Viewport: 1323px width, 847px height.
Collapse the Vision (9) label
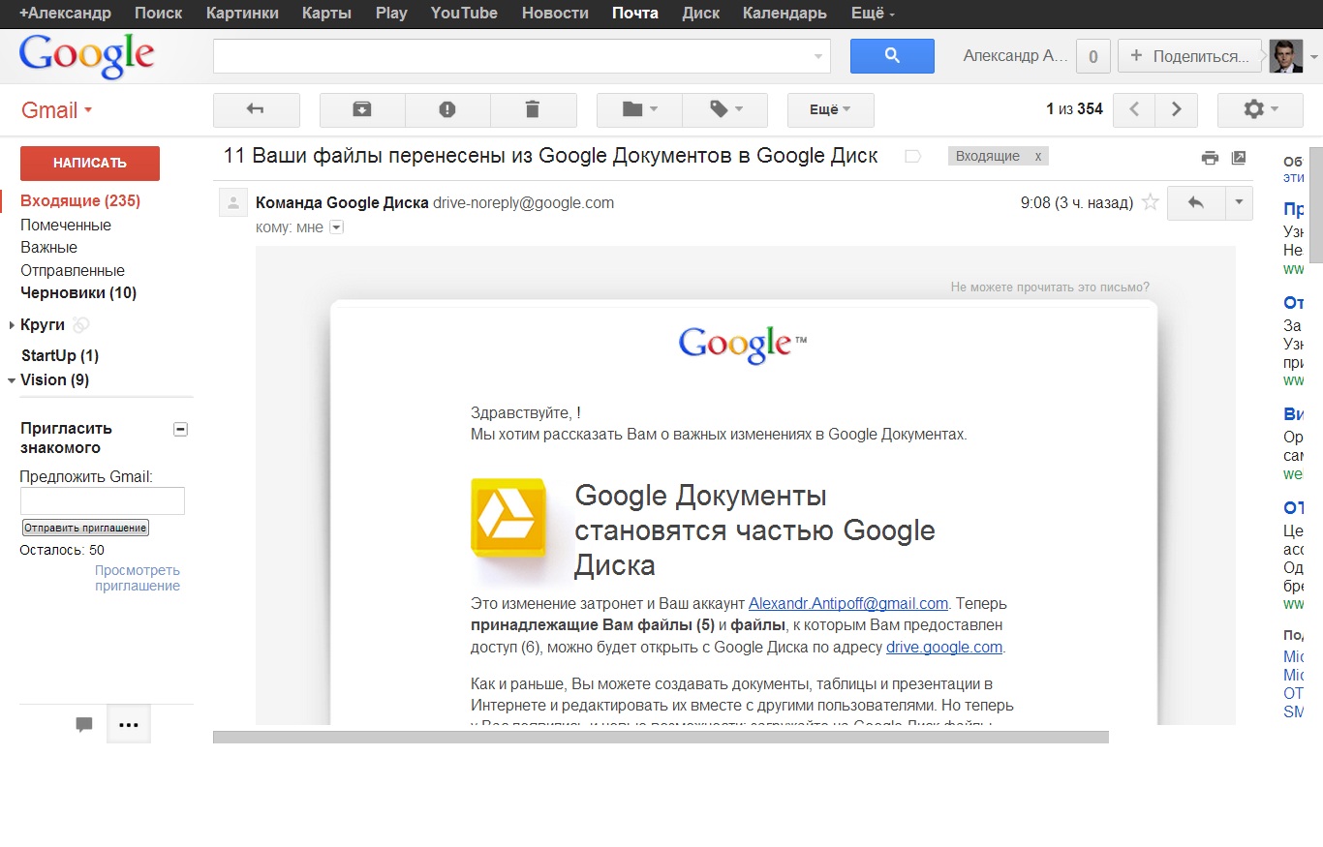tap(12, 380)
